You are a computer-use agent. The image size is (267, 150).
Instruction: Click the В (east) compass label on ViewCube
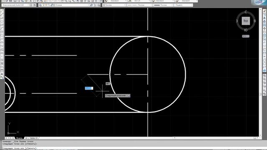[x=255, y=21]
